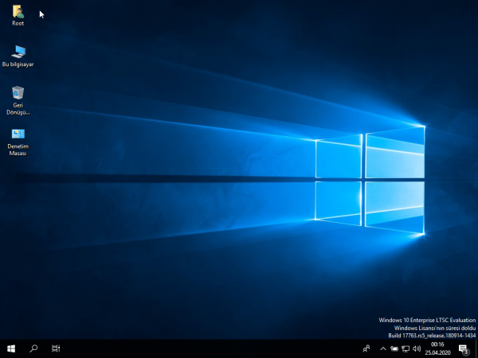Screen dimensions: 478x358
Task: Select the Root user folder icon
Action: tap(18, 12)
